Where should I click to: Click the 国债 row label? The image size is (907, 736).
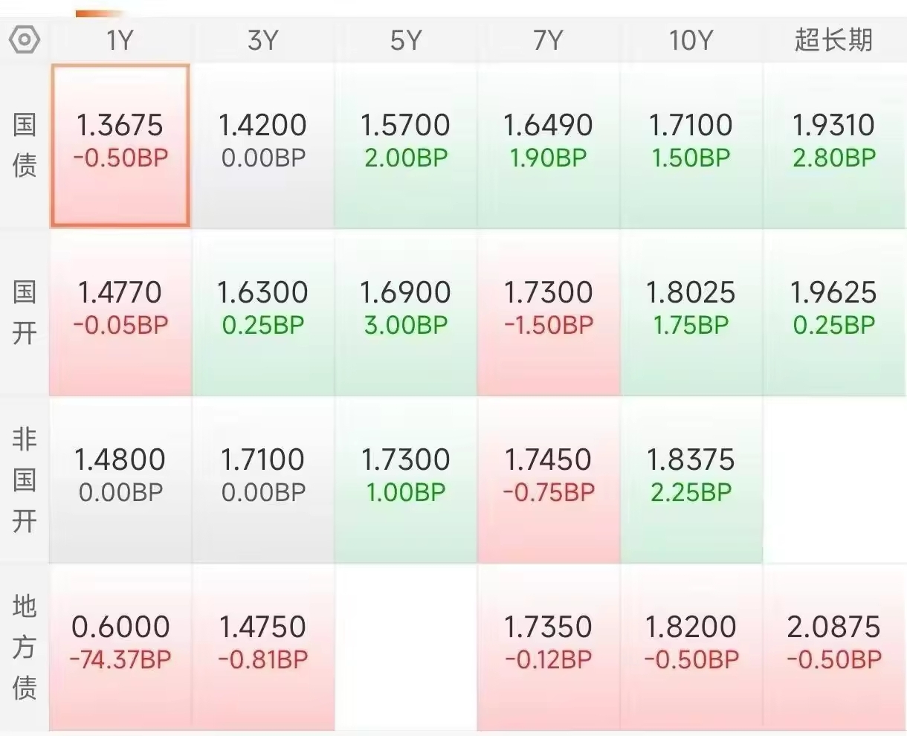(x=25, y=145)
